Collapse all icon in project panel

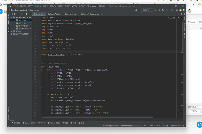(x=22, y=14)
